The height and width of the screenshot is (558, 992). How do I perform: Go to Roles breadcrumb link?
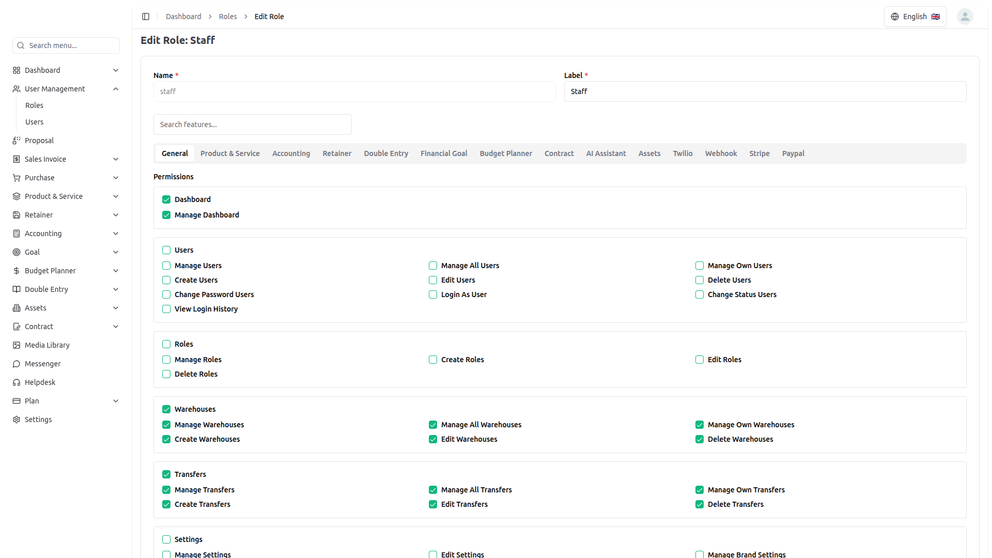227,17
